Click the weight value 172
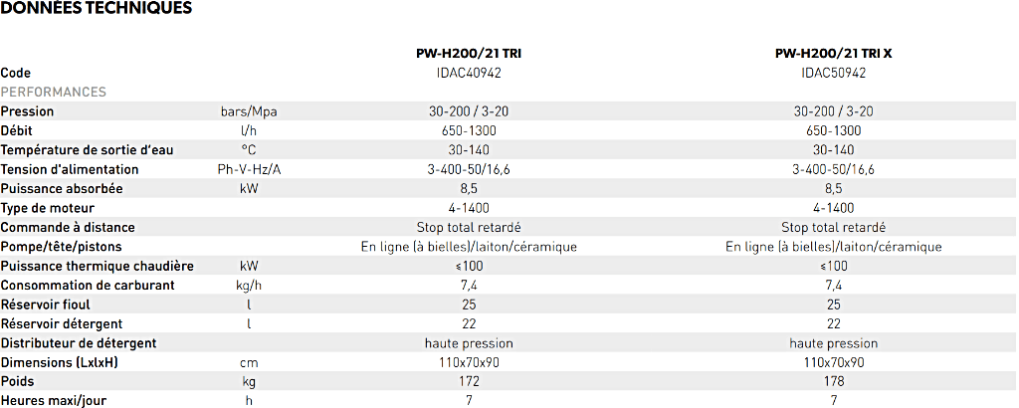Screen dimensions: 1019x408 point(468,381)
